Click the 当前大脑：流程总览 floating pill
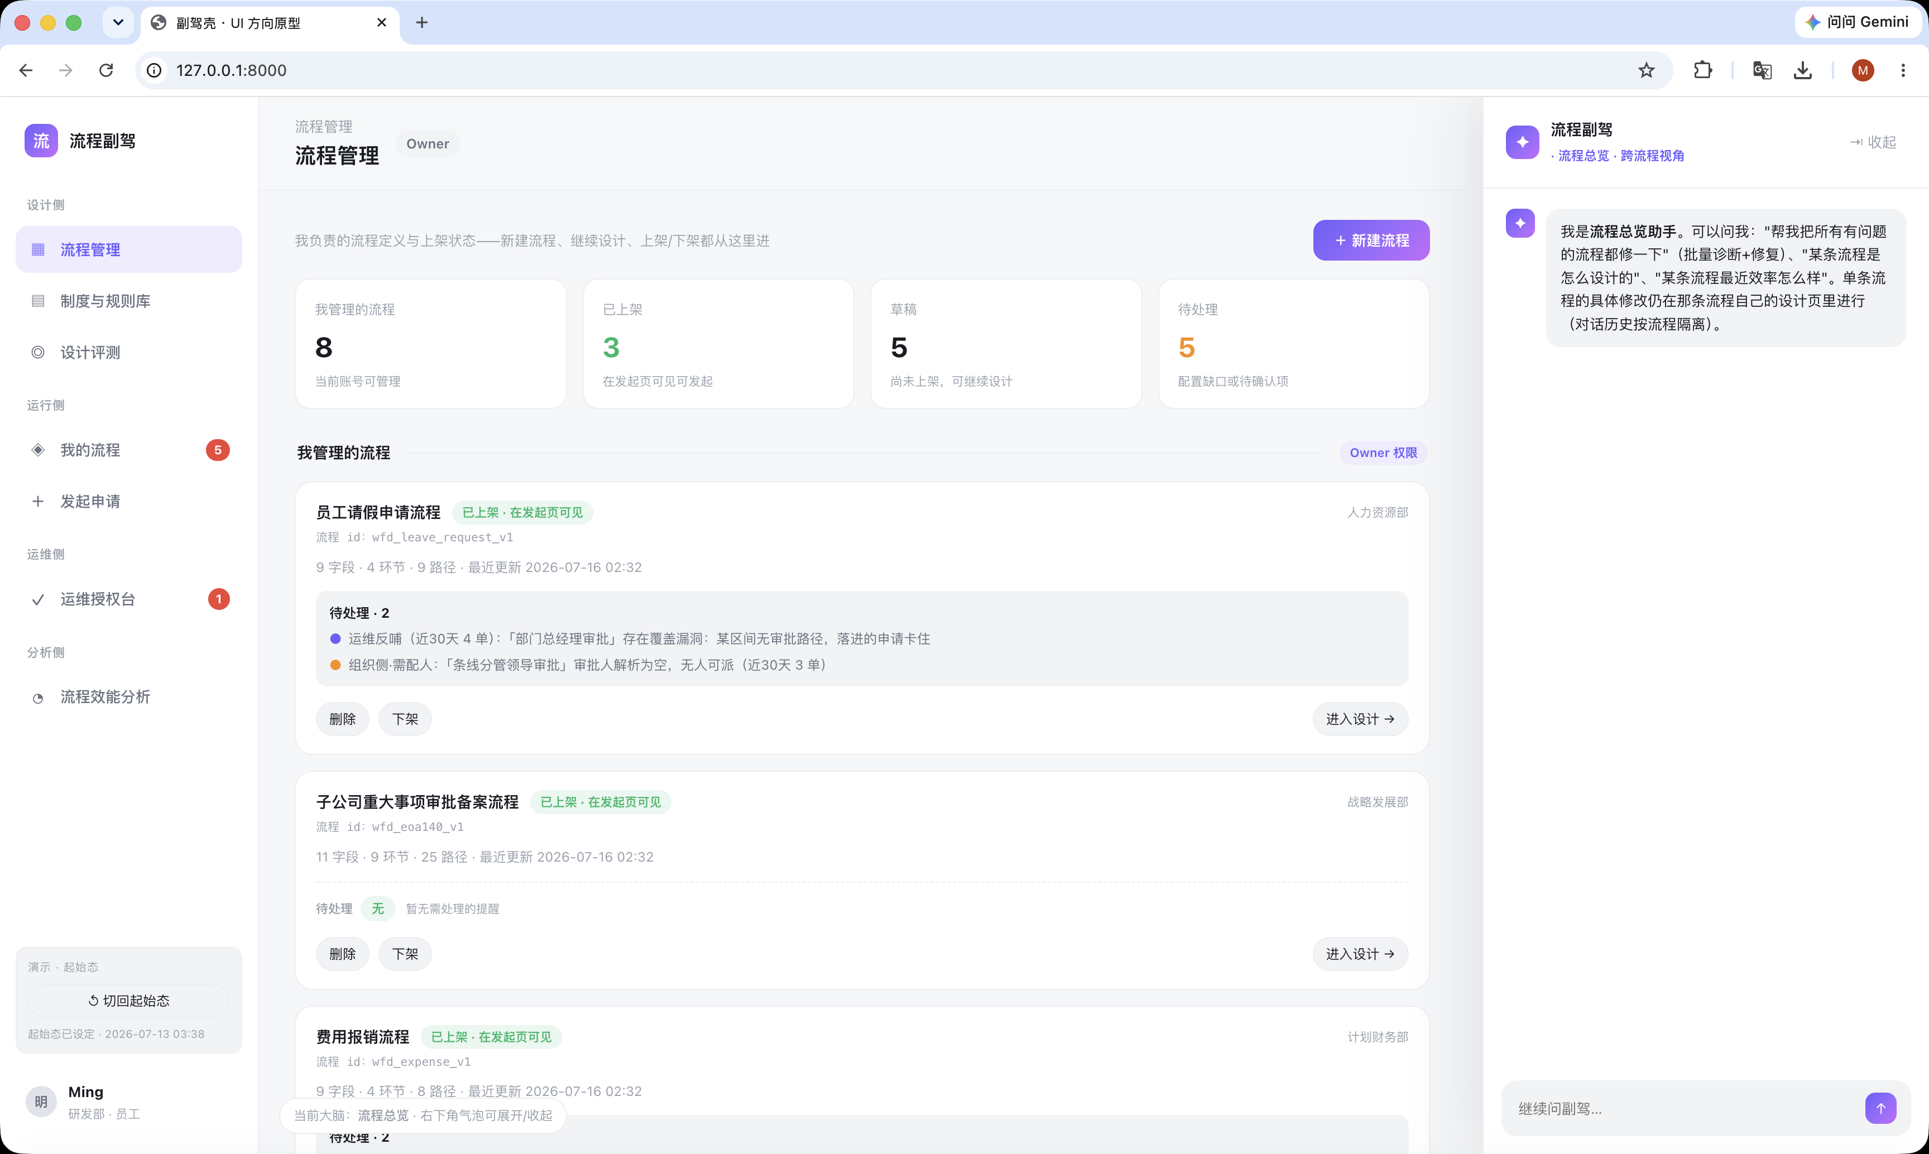Image resolution: width=1929 pixels, height=1154 pixels. point(423,1116)
